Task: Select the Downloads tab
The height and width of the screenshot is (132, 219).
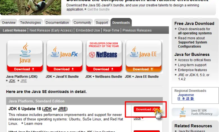Action: point(121,22)
